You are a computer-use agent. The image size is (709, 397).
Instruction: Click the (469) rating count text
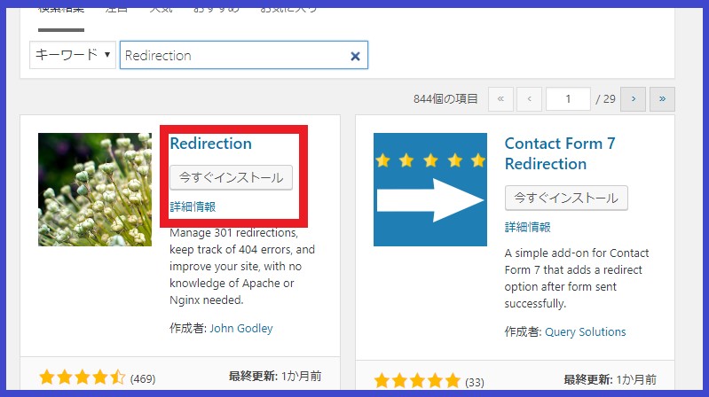[x=143, y=378]
